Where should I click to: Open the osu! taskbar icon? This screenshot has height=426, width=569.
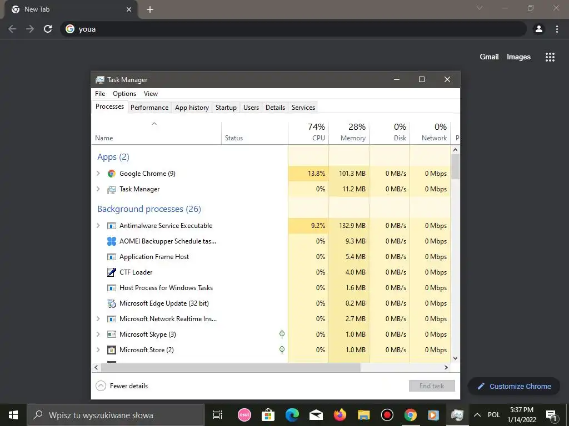244,415
